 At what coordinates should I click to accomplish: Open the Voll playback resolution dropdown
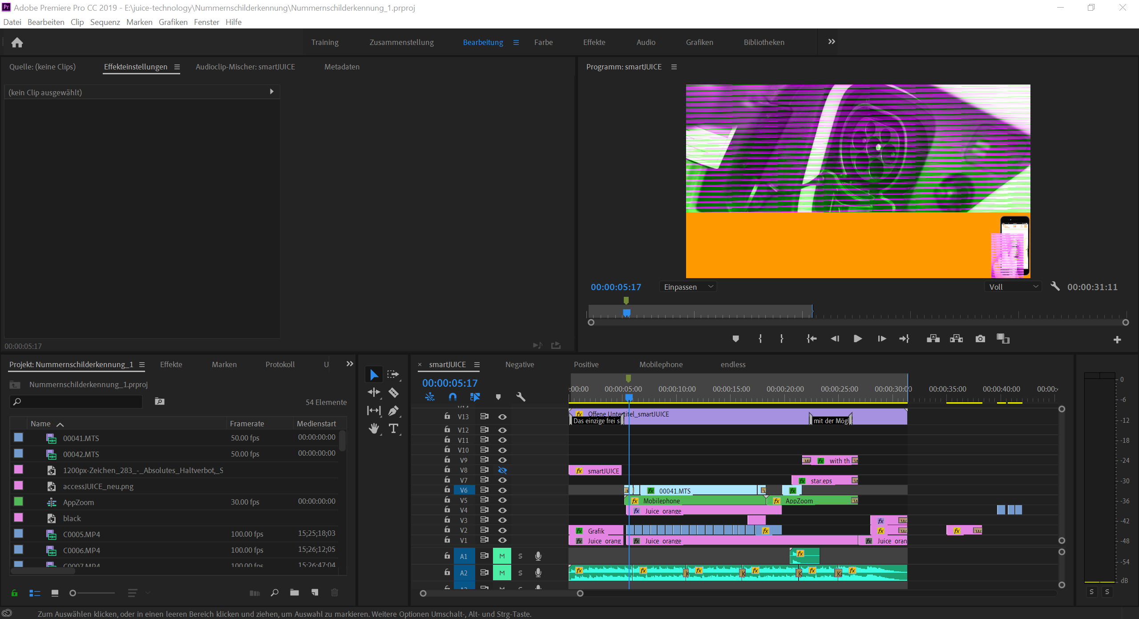[x=1013, y=286]
